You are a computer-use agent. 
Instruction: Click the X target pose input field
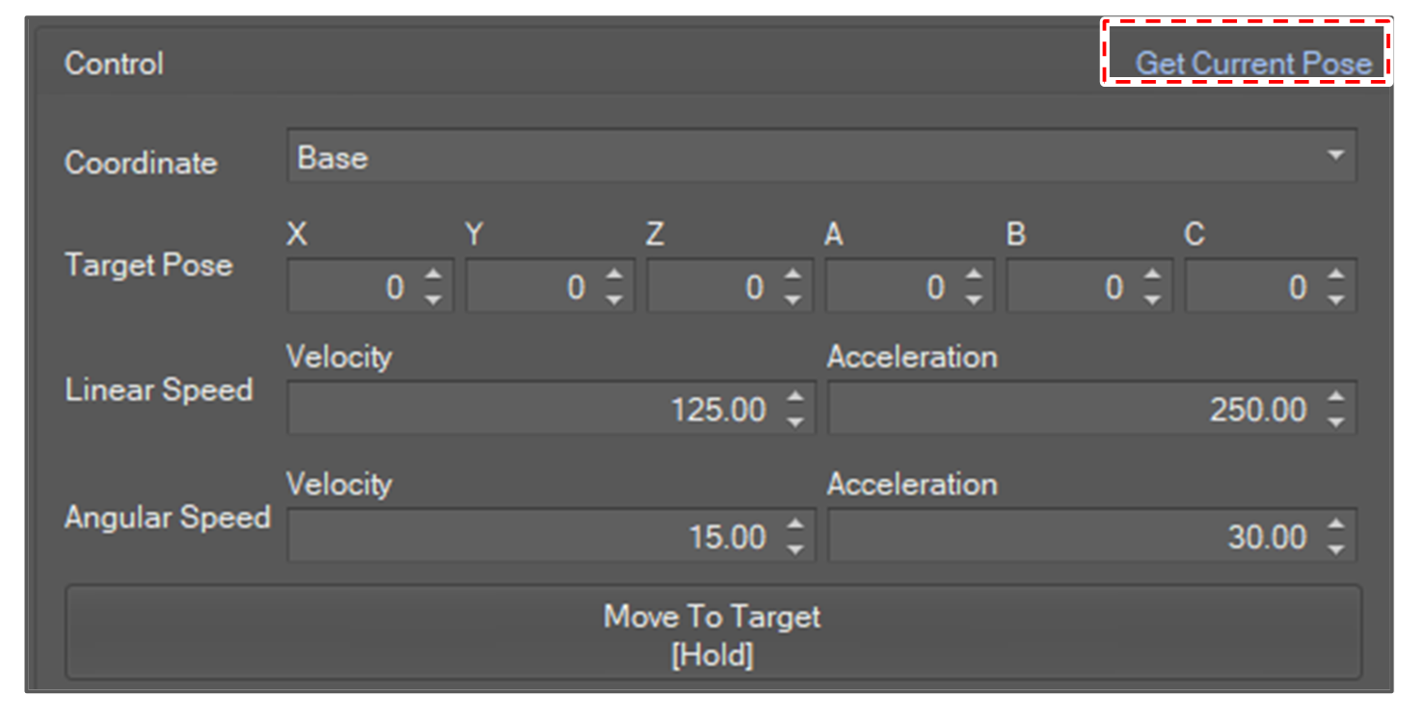tap(352, 287)
